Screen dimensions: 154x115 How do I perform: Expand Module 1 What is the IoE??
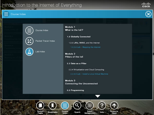[x=74, y=28]
